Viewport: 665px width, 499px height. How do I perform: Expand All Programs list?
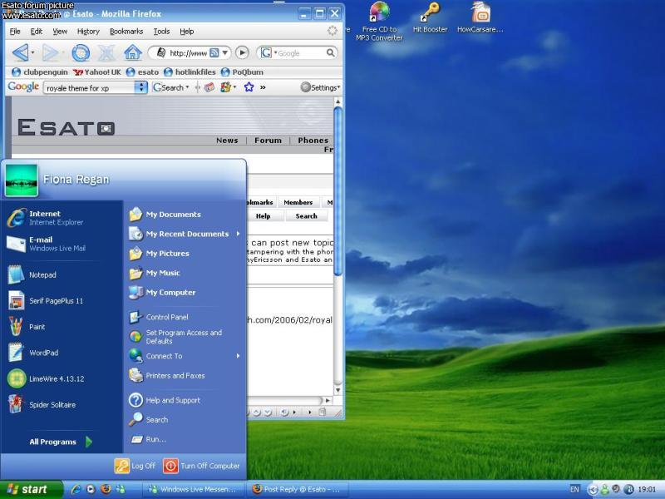61,442
